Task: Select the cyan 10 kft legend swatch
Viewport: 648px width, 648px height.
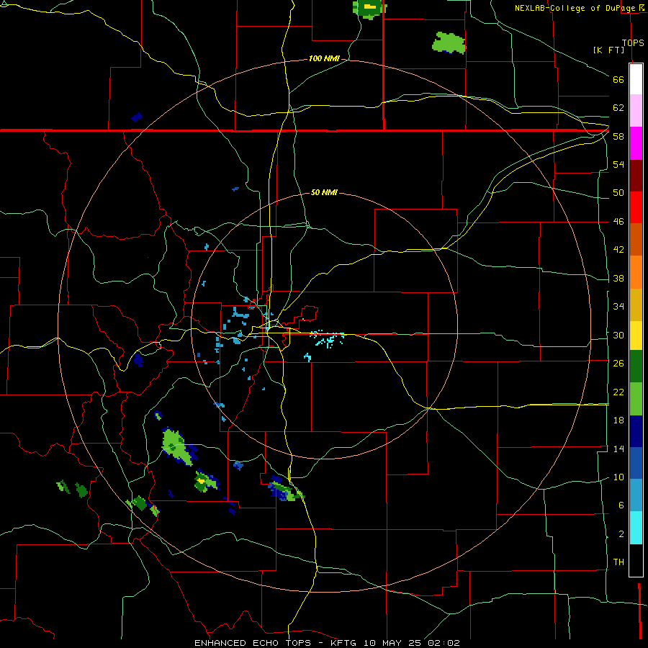Action: pyautogui.click(x=636, y=528)
